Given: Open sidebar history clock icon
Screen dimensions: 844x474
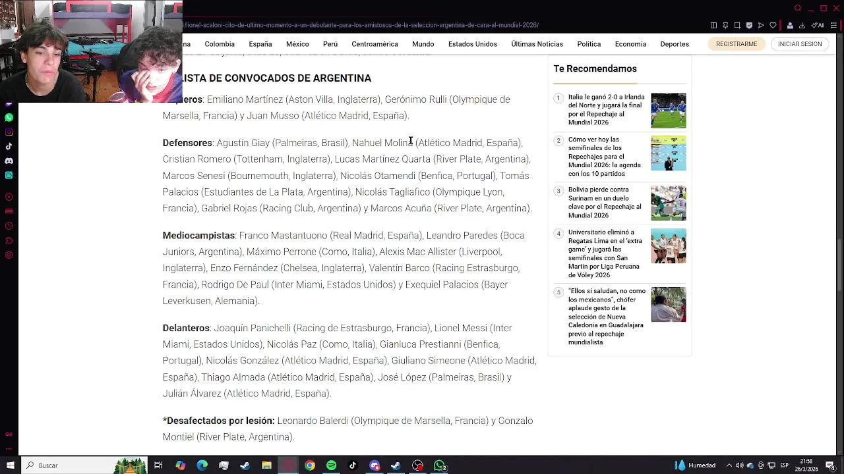Looking at the screenshot, I should click(x=9, y=226).
